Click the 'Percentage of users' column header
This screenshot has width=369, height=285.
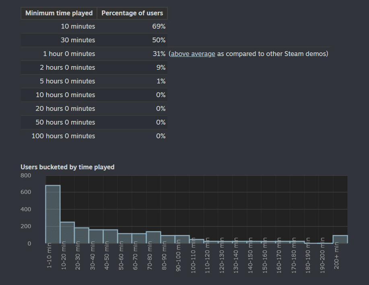tap(132, 13)
